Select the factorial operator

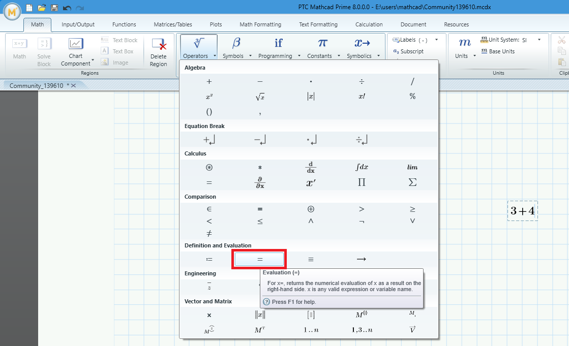362,96
